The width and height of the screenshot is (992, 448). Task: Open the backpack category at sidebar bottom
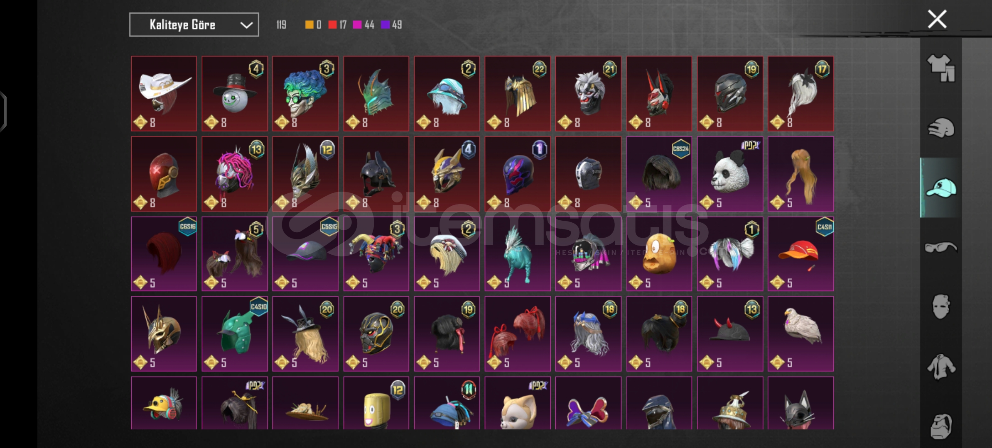[941, 426]
